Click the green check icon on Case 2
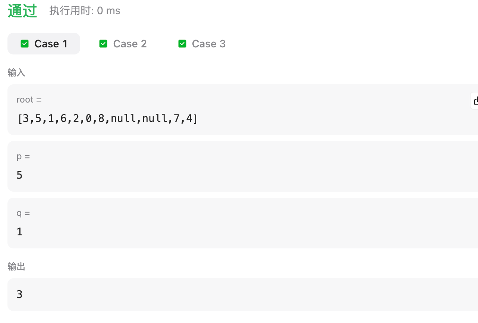The width and height of the screenshot is (478, 323). point(103,44)
